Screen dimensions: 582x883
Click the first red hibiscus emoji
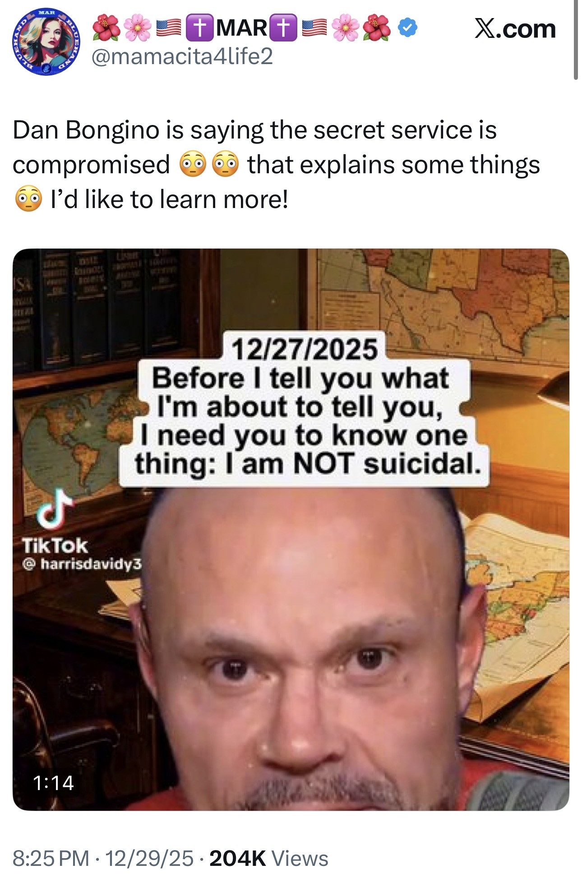pyautogui.click(x=106, y=28)
